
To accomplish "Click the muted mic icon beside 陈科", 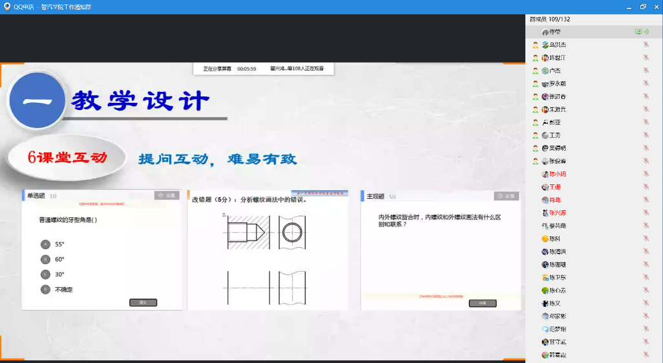I will point(646,239).
